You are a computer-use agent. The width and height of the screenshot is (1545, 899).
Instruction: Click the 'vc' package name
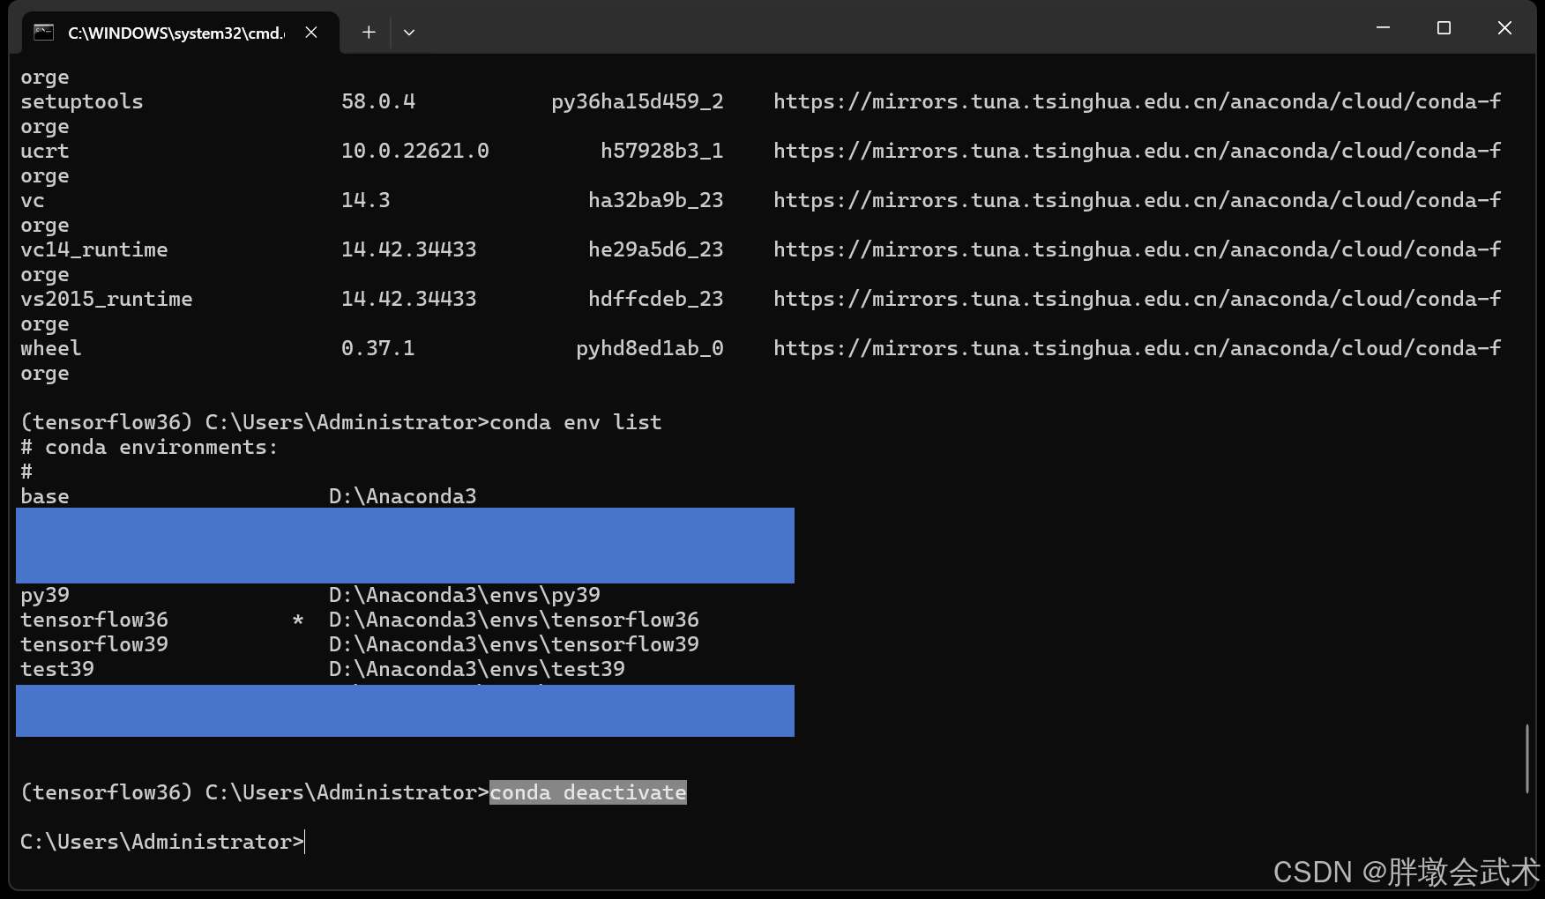[x=33, y=200]
